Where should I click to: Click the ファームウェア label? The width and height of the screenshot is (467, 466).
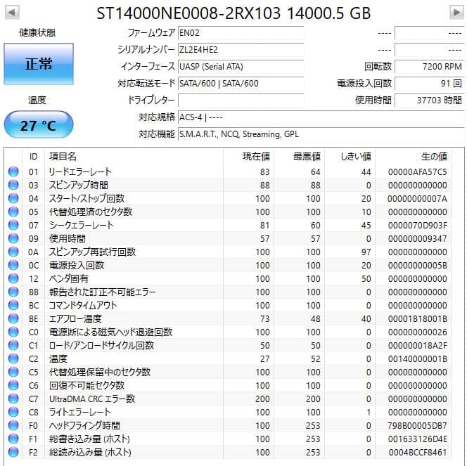click(x=151, y=33)
